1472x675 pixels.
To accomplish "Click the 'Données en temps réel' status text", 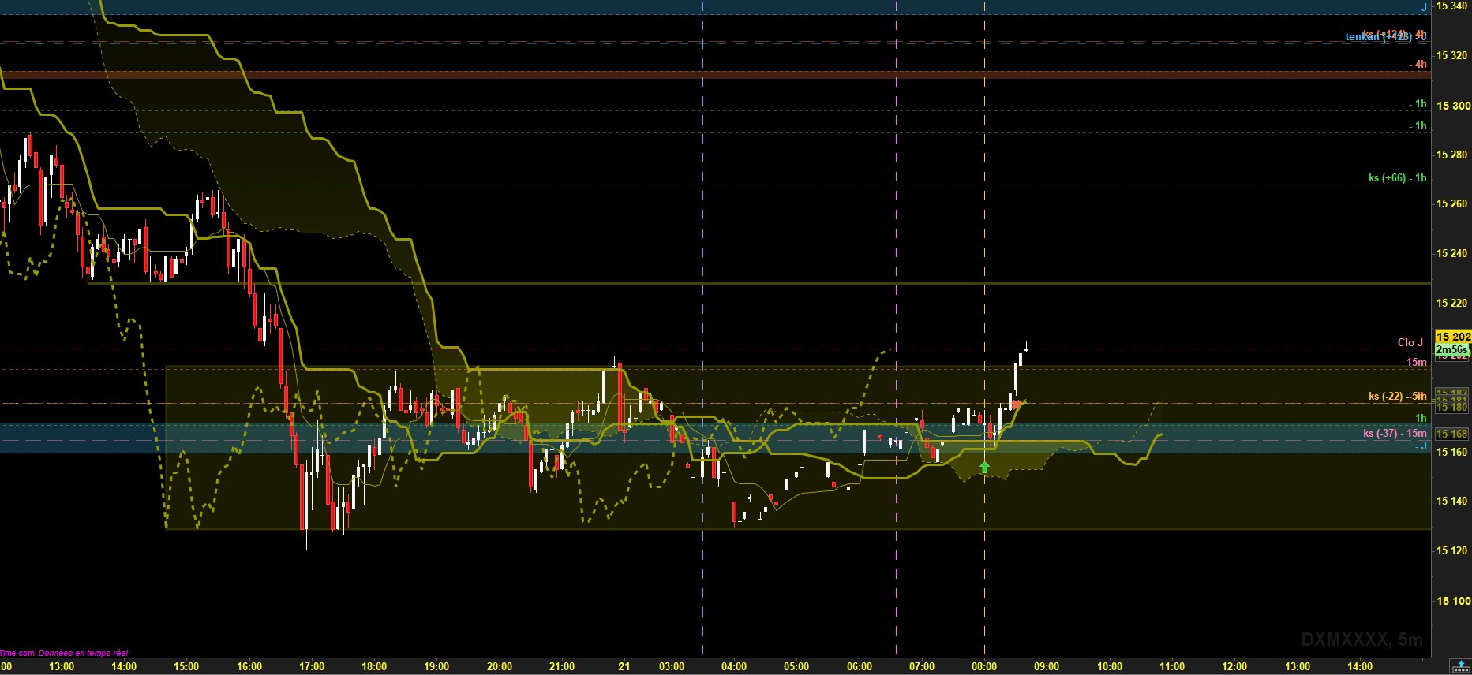I will pyautogui.click(x=83, y=653).
